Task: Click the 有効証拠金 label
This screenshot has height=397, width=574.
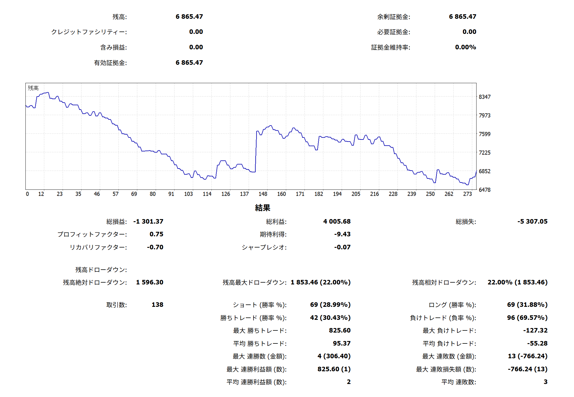Action: [x=110, y=63]
